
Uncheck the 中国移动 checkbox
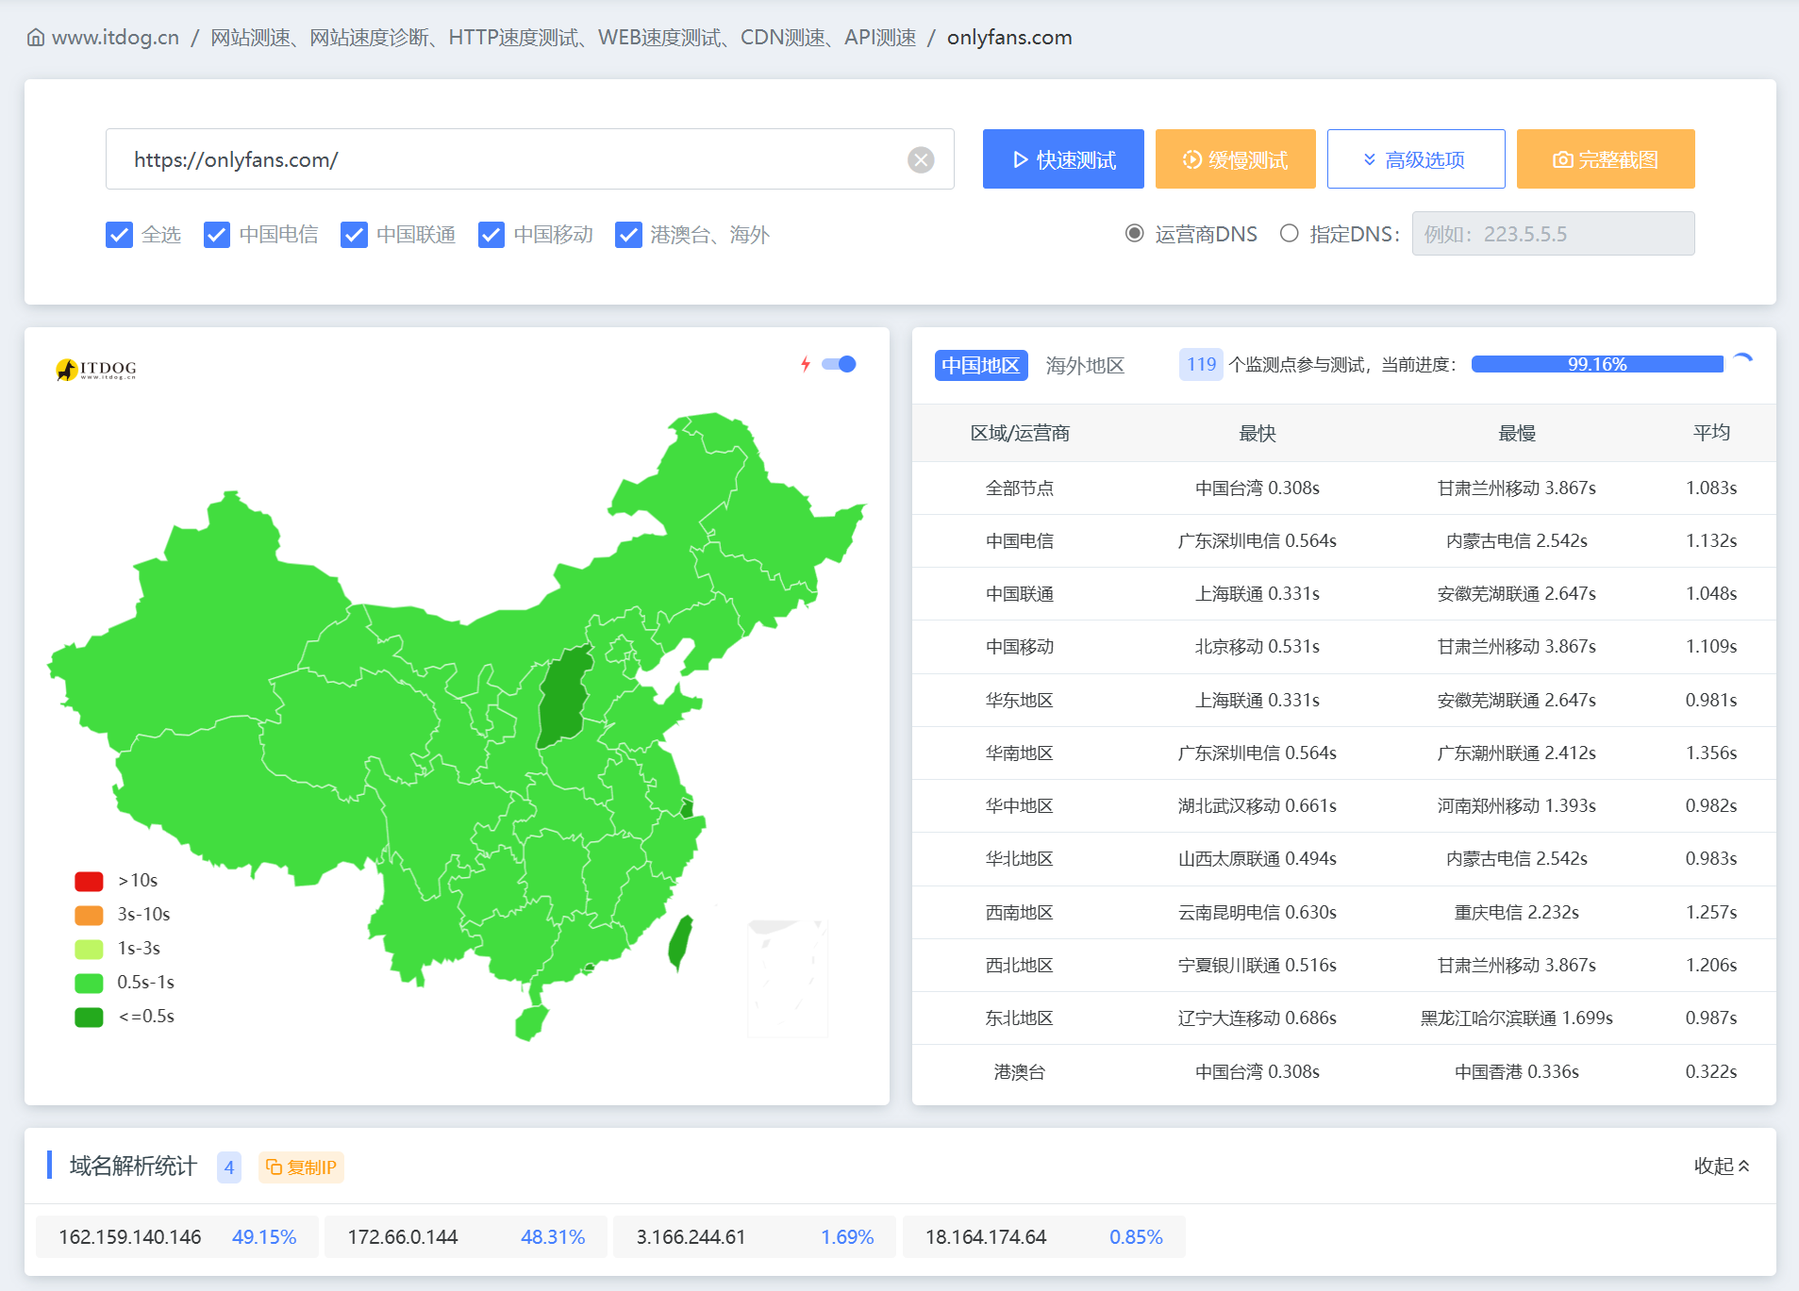[491, 234]
